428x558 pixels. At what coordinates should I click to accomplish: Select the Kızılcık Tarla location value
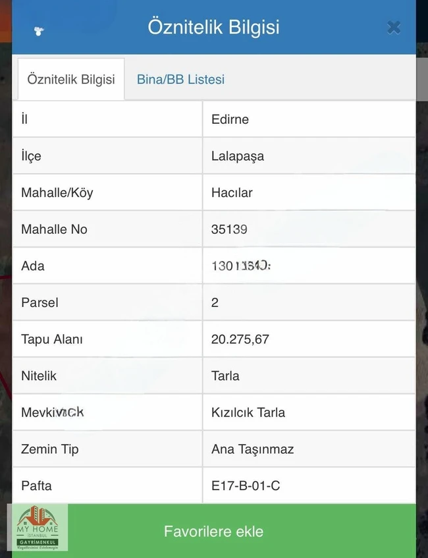click(248, 412)
